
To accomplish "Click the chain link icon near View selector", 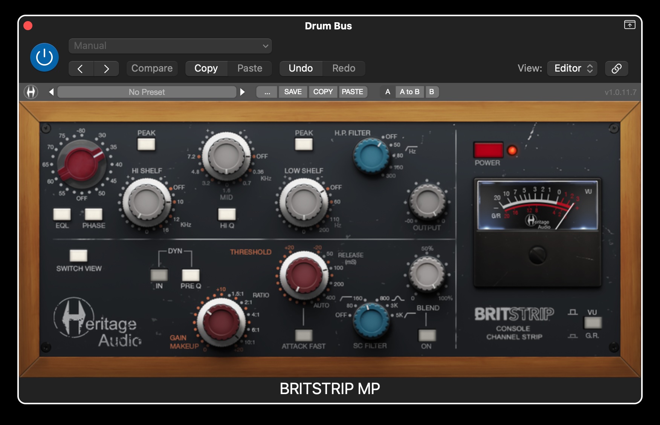I will coord(616,68).
